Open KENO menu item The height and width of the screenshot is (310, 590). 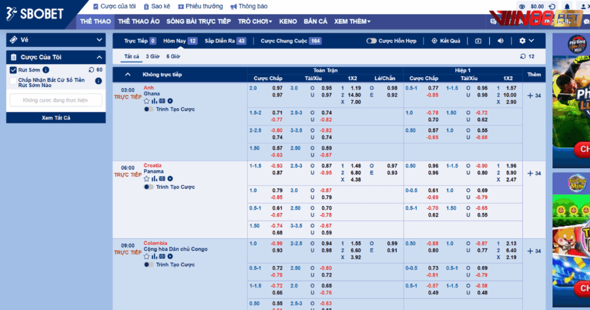pyautogui.click(x=288, y=21)
